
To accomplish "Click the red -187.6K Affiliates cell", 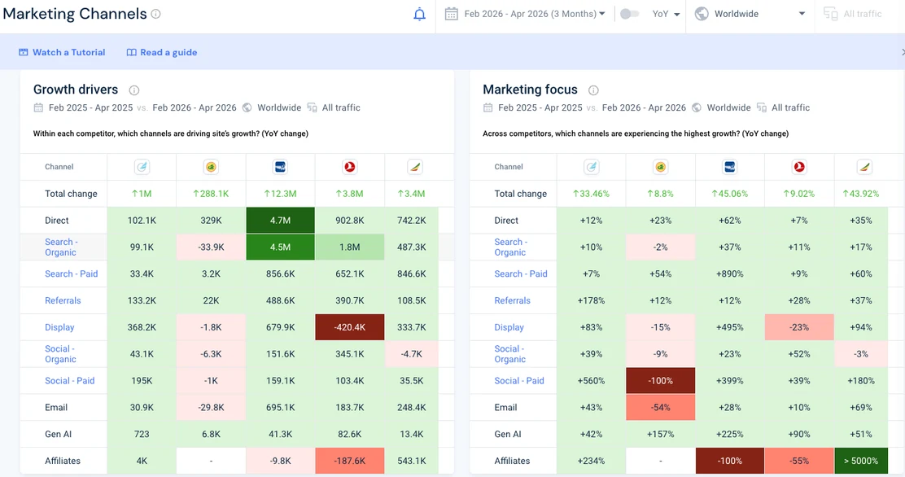I will 350,461.
